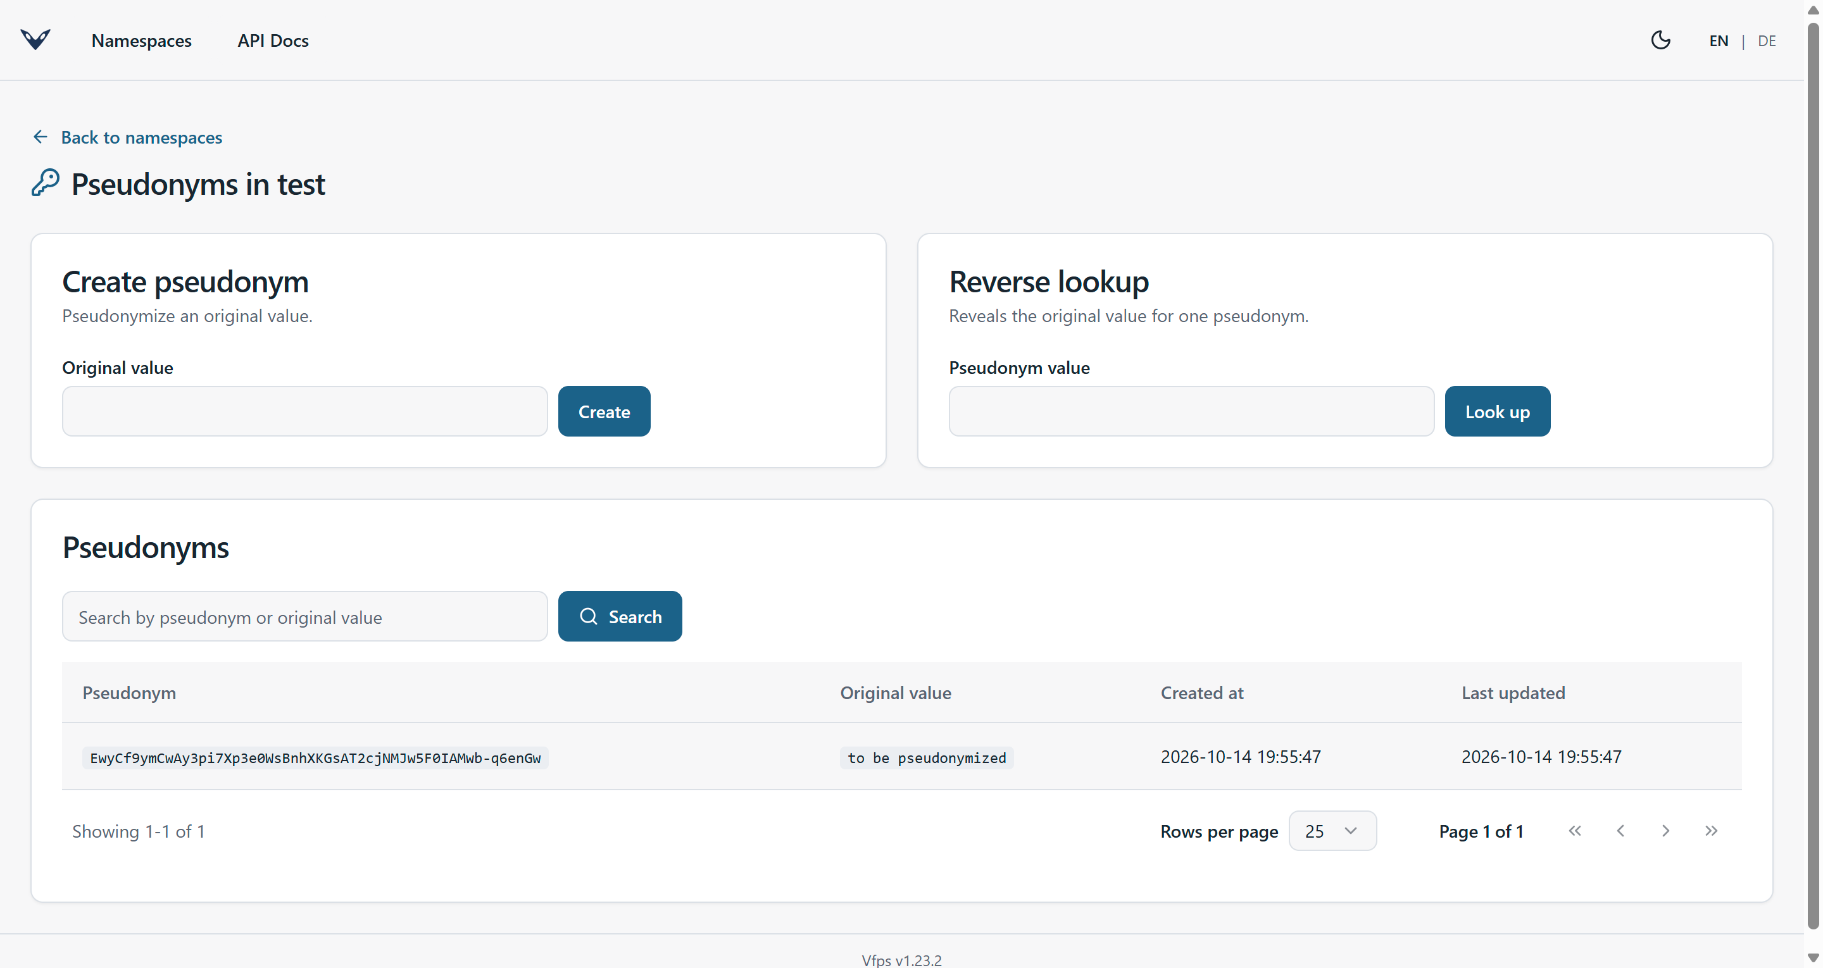Click scrollbar down arrow

pyautogui.click(x=1813, y=957)
